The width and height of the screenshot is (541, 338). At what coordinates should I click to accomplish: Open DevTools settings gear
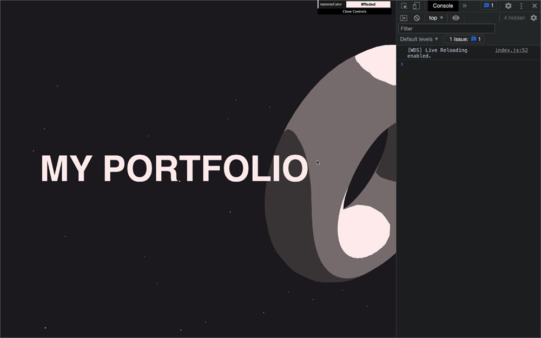coord(508,6)
